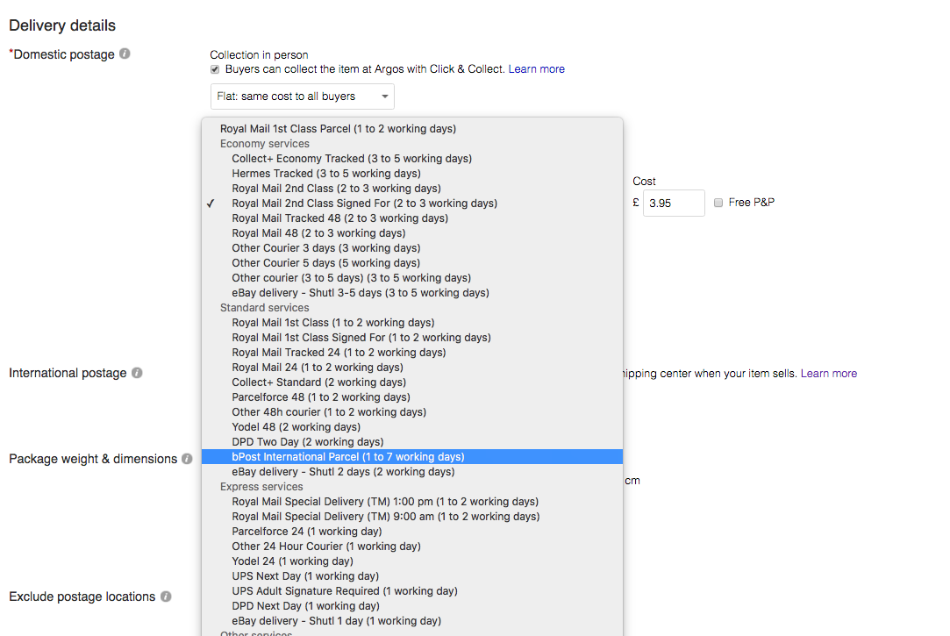Screen dimensions: 950x636
Task: Toggle Argos Click & Collect checkbox
Action: point(215,69)
